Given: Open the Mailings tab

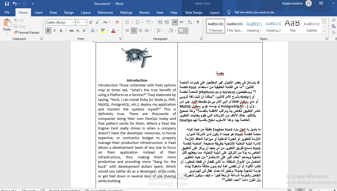Looking at the screenshot, I should coord(126,12).
